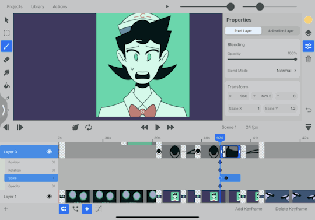Select Scale keyframe diamond in blue bar
This screenshot has width=315, height=220.
(226, 178)
